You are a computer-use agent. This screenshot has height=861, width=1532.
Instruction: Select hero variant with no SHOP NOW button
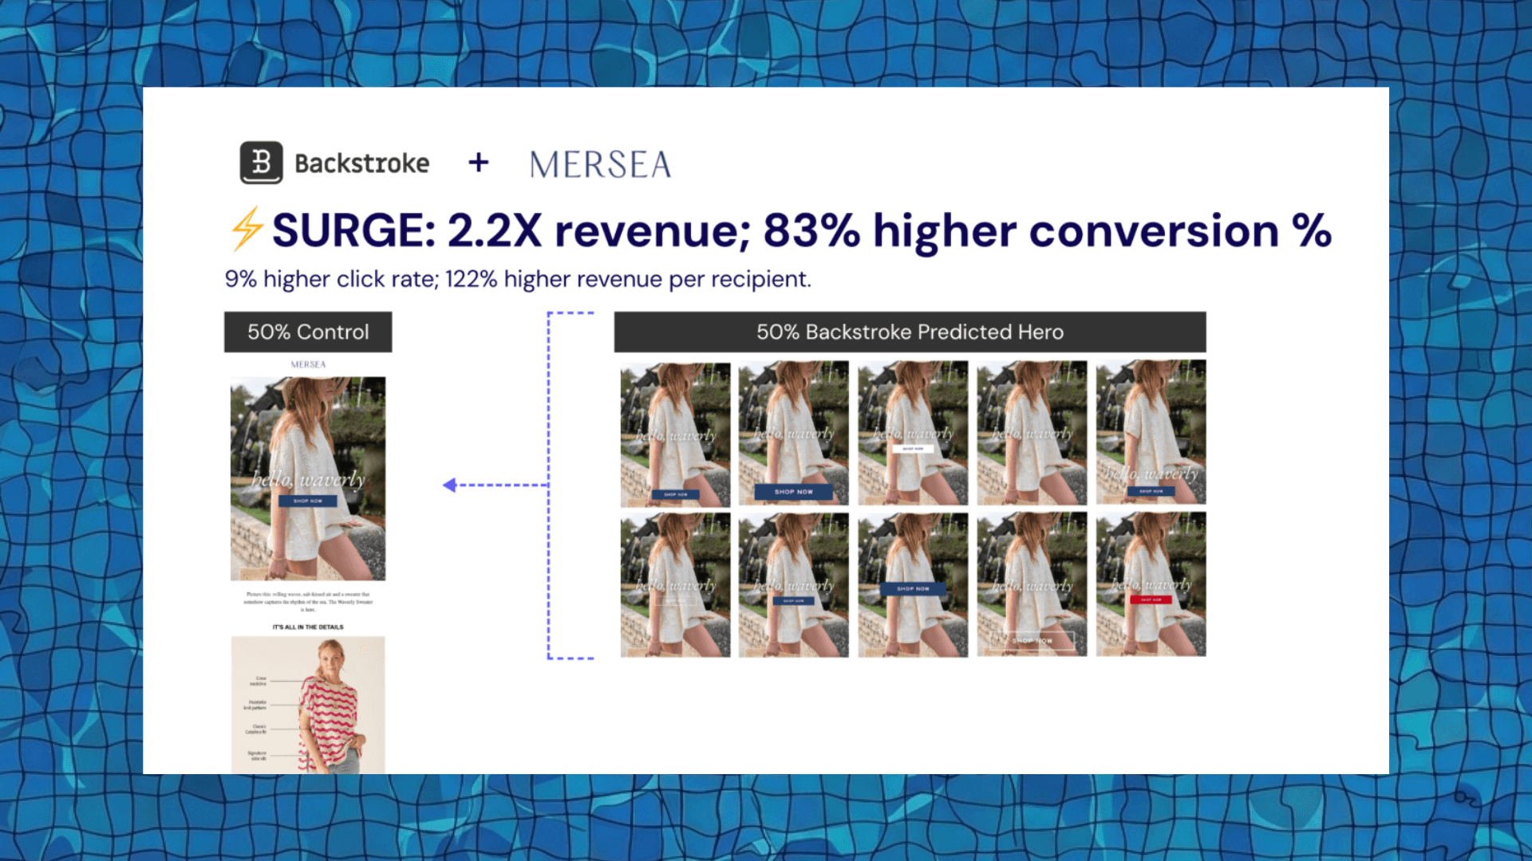coord(1032,432)
